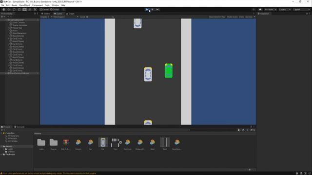The width and height of the screenshot is (312, 175).
Task: Open the Free Aspect dropdown
Action: (x=65, y=17)
